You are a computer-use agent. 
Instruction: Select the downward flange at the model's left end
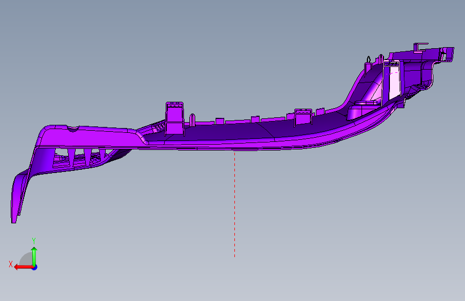tap(18, 197)
